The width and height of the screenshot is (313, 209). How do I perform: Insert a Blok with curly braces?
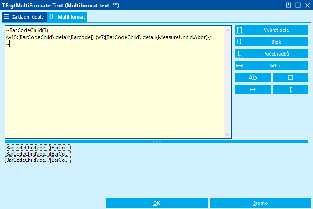(x=271, y=42)
